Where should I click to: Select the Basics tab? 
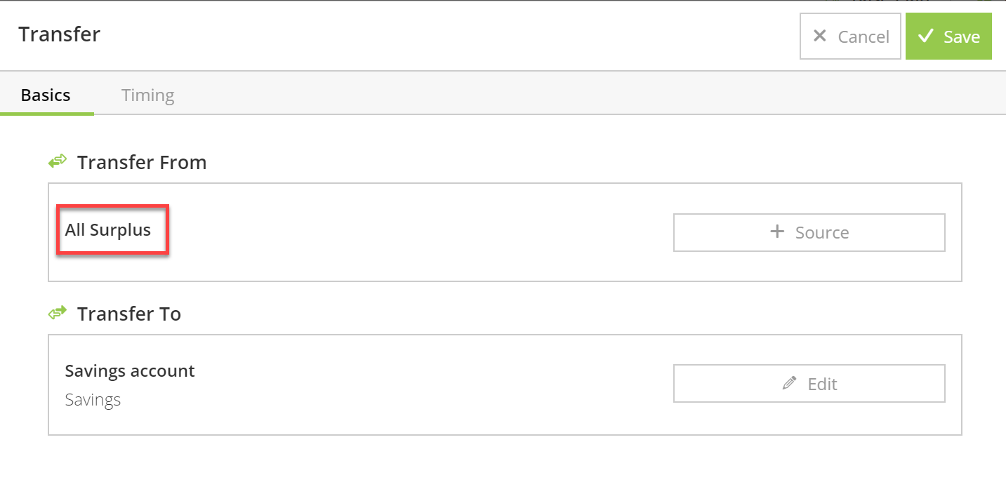click(46, 95)
